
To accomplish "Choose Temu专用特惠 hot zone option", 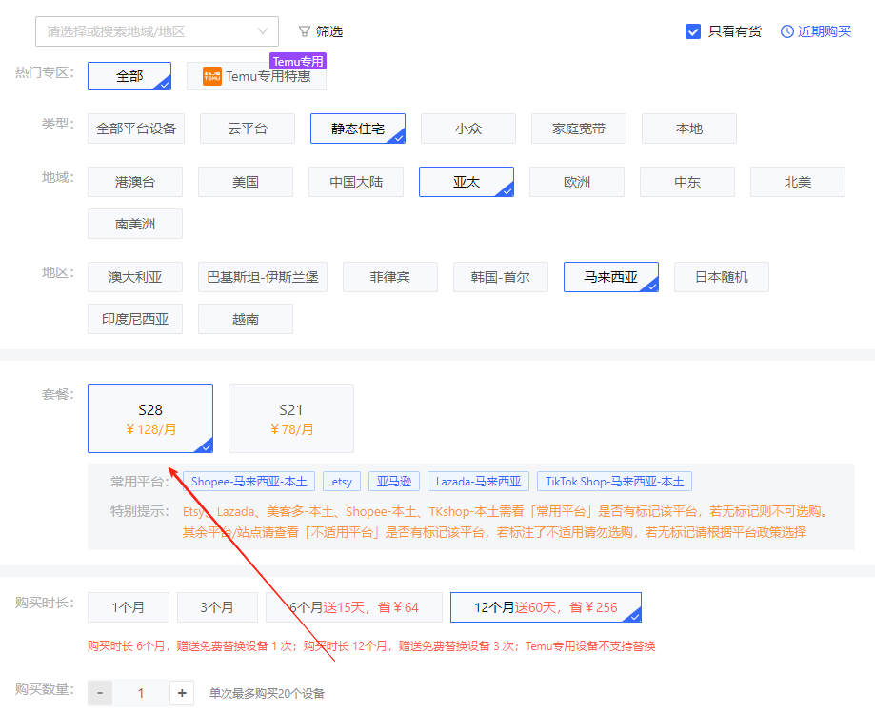I will coord(257,76).
